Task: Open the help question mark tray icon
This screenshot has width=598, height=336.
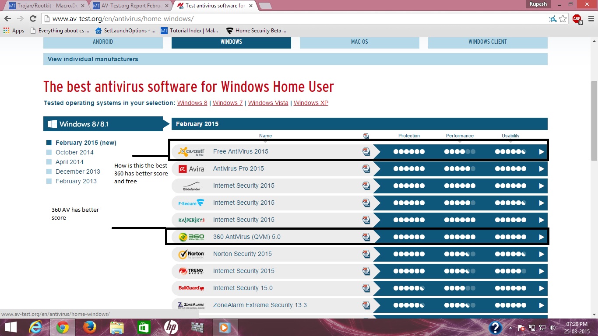Action: click(x=495, y=327)
